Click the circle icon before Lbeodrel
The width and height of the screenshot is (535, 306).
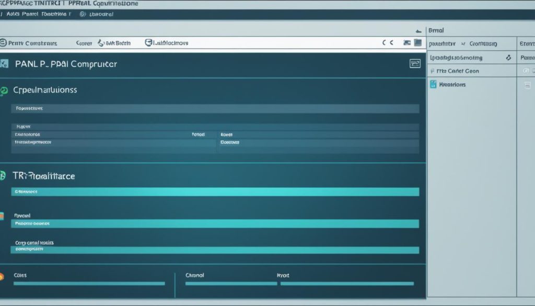click(83, 14)
